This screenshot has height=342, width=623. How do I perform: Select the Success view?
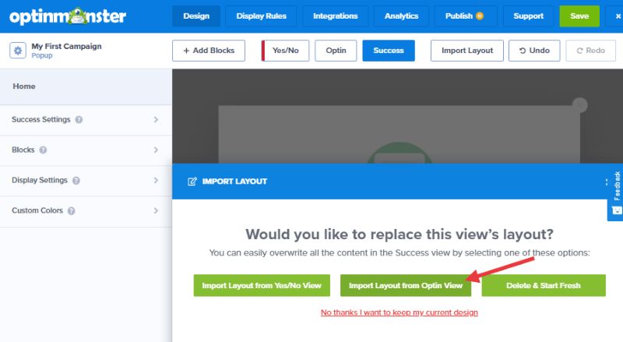(389, 51)
